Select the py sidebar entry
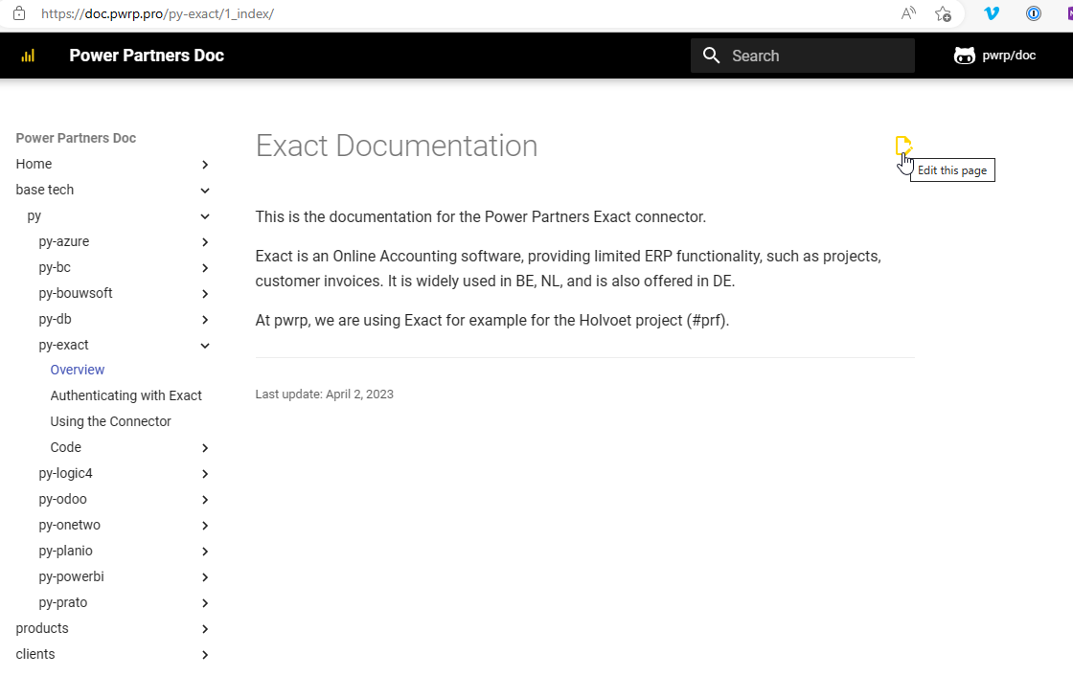Image resolution: width=1073 pixels, height=699 pixels. pyautogui.click(x=34, y=216)
